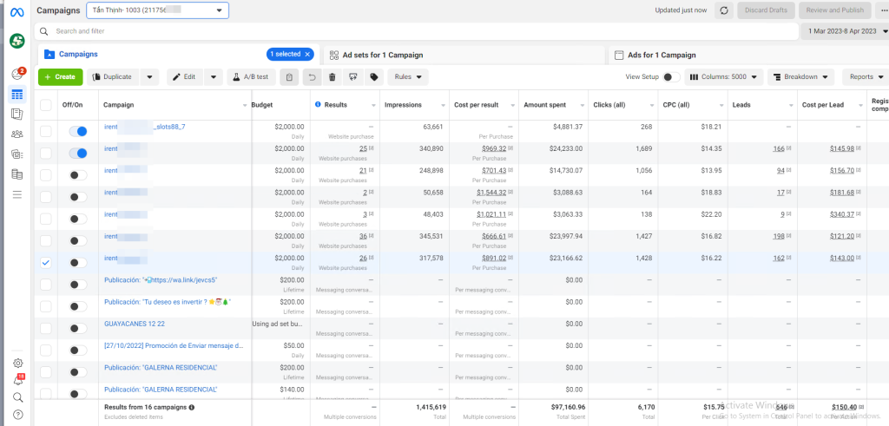This screenshot has width=889, height=426.
Task: Clear selection with X on 1 selected
Action: 307,55
